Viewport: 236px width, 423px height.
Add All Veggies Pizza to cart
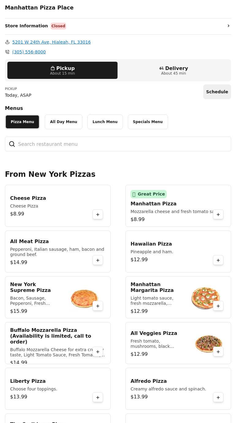218,352
